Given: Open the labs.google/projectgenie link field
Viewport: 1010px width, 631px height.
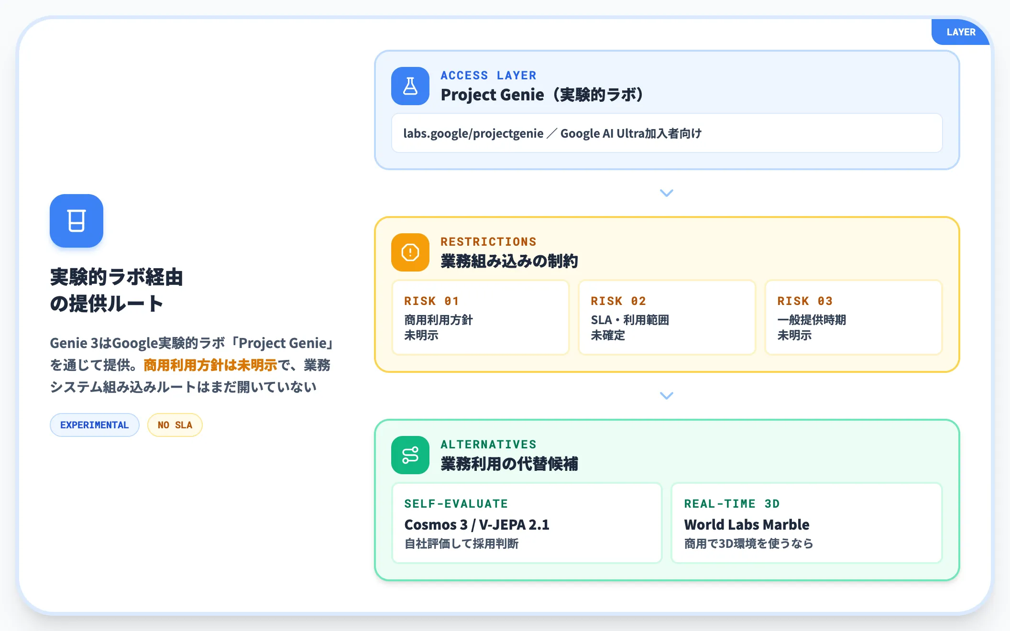Looking at the screenshot, I should point(667,133).
